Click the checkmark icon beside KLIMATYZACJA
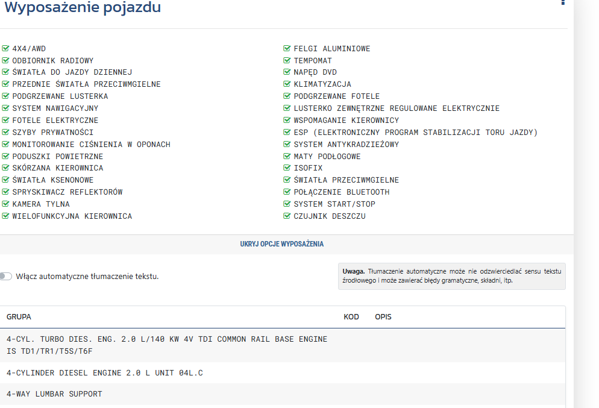This screenshot has height=408, width=599. [287, 84]
